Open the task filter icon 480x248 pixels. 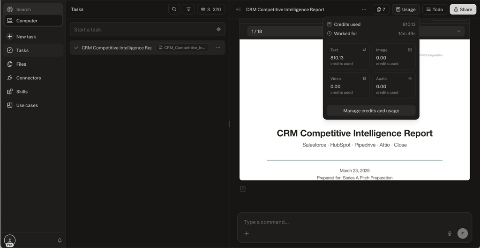tap(188, 9)
